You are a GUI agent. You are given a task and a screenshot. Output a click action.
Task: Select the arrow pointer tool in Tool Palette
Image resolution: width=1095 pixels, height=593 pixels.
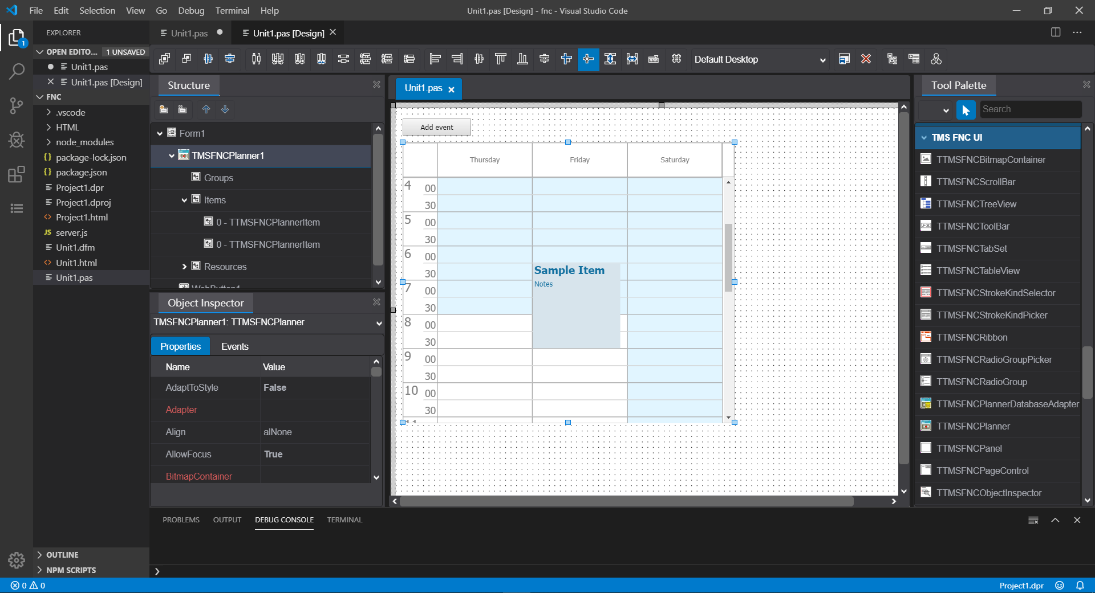pyautogui.click(x=966, y=109)
